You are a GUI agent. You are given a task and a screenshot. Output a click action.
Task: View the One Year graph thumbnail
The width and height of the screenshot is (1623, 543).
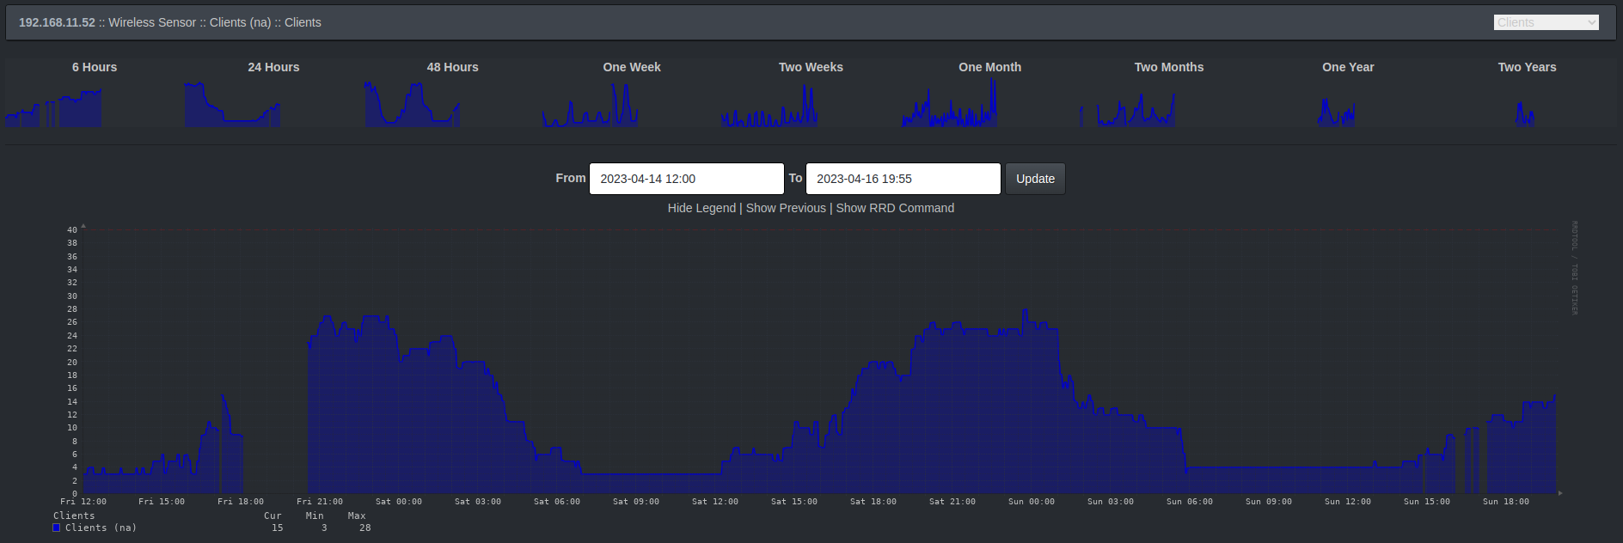coord(1337,110)
